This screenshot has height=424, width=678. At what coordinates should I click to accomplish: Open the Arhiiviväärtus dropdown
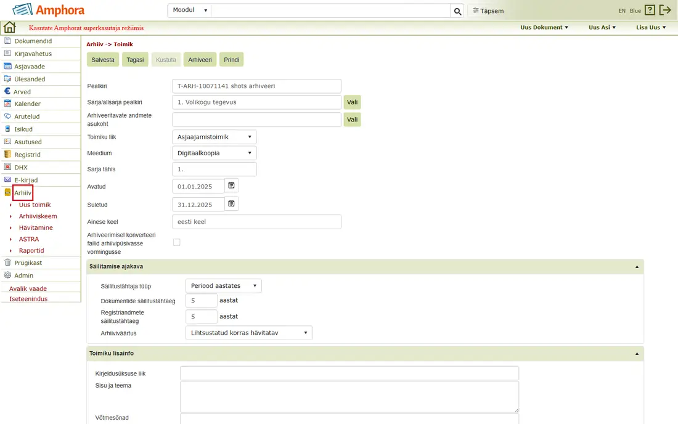[248, 333]
